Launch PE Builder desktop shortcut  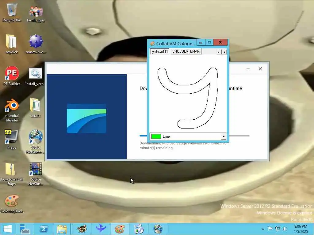coord(12,76)
